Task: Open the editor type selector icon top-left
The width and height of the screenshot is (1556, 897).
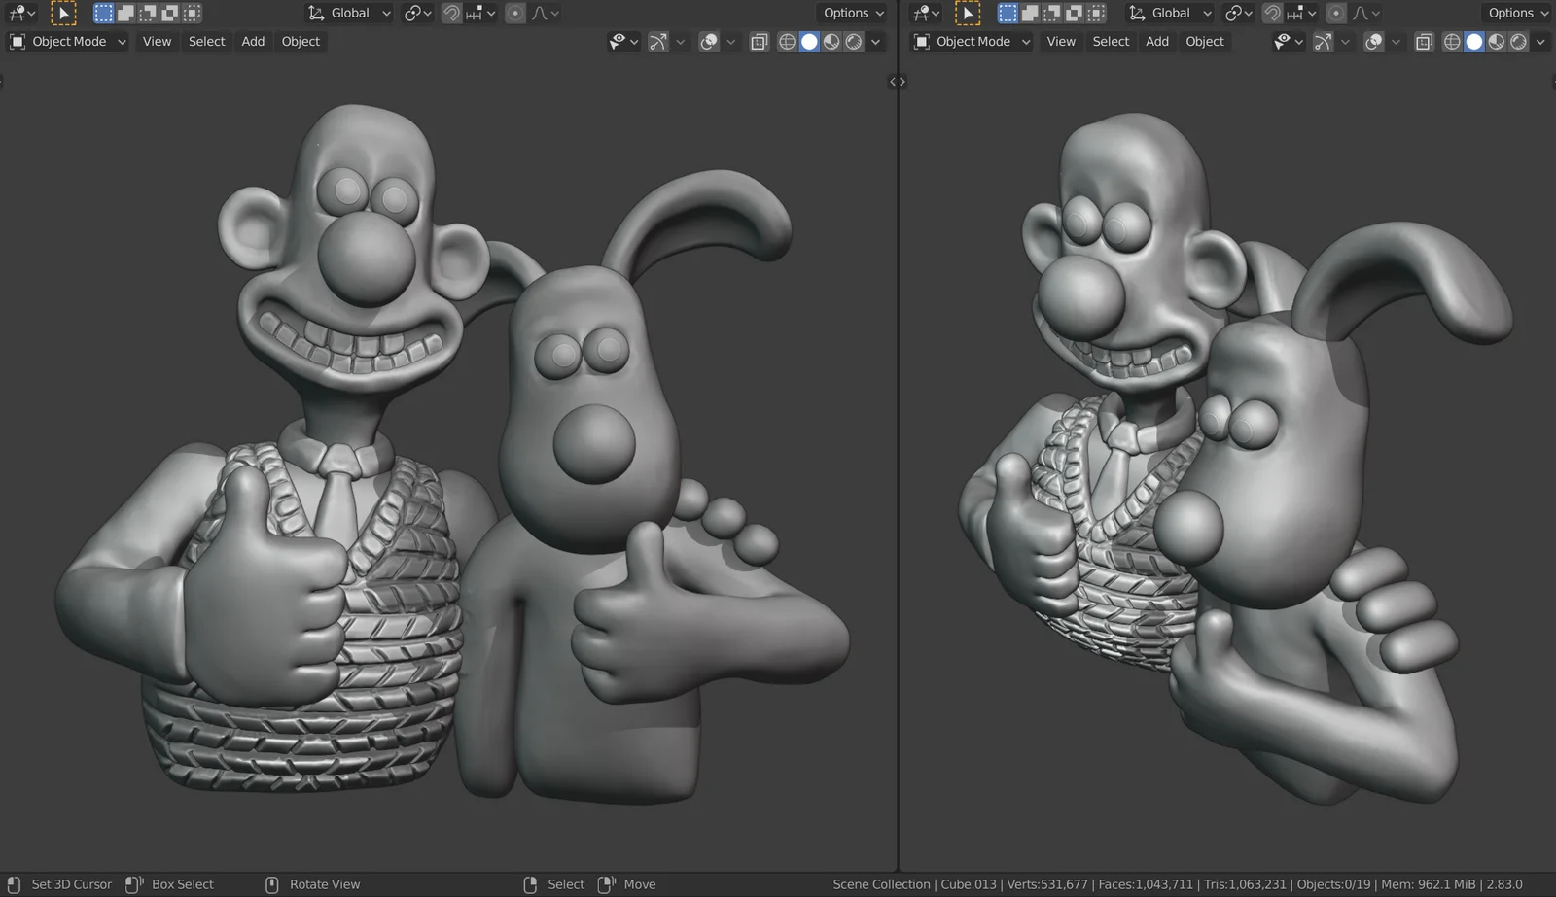Action: 18,13
